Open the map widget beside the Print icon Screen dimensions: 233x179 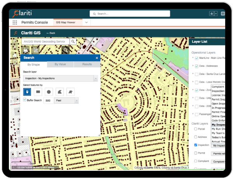point(35,50)
